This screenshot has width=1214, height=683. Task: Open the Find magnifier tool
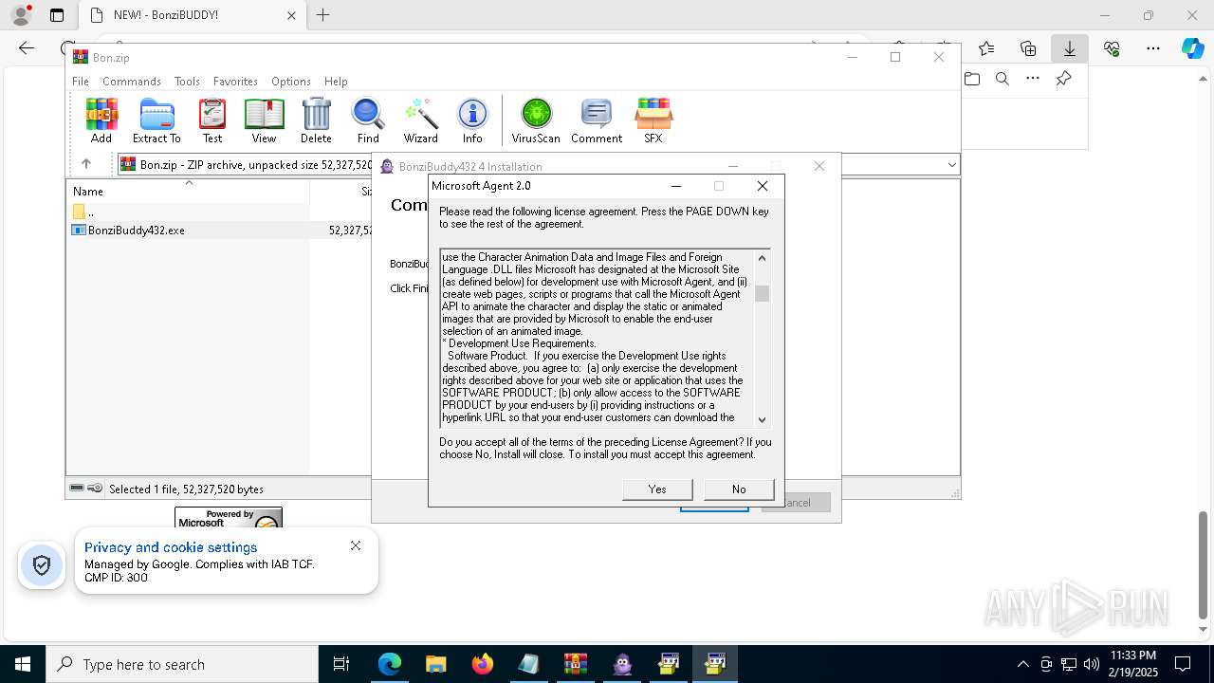[x=368, y=120]
